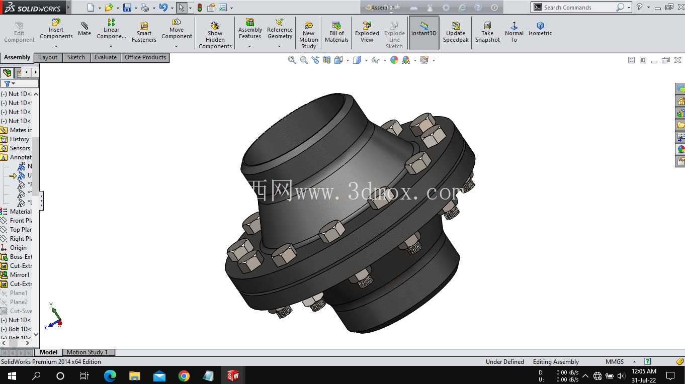Open the units MMGS dropdown arrow
The image size is (685, 384).
(x=634, y=362)
